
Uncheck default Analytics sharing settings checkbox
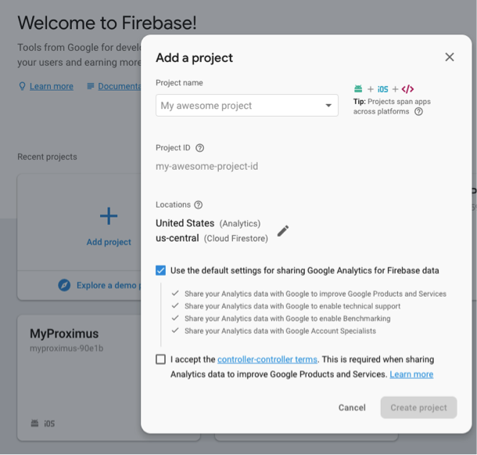tap(160, 270)
